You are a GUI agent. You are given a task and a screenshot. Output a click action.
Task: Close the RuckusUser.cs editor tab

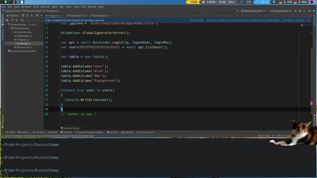pyautogui.click(x=87, y=16)
